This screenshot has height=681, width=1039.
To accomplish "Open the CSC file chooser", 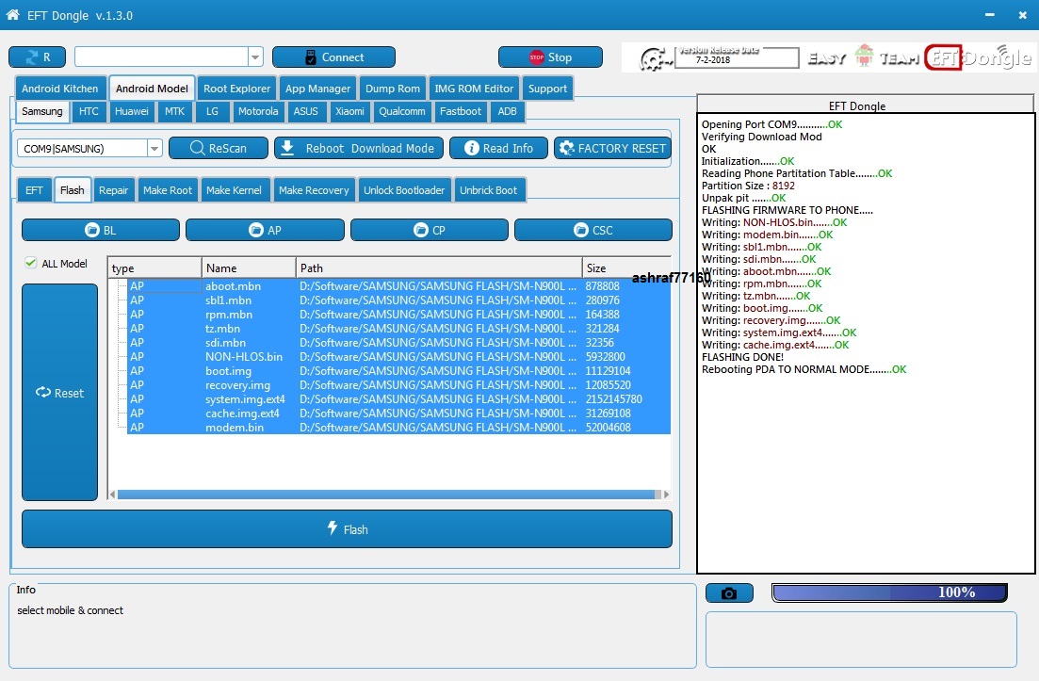I will pyautogui.click(x=593, y=230).
